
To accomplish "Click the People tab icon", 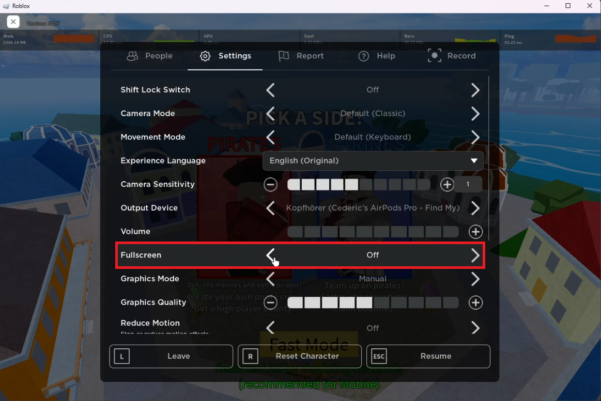I will point(132,56).
